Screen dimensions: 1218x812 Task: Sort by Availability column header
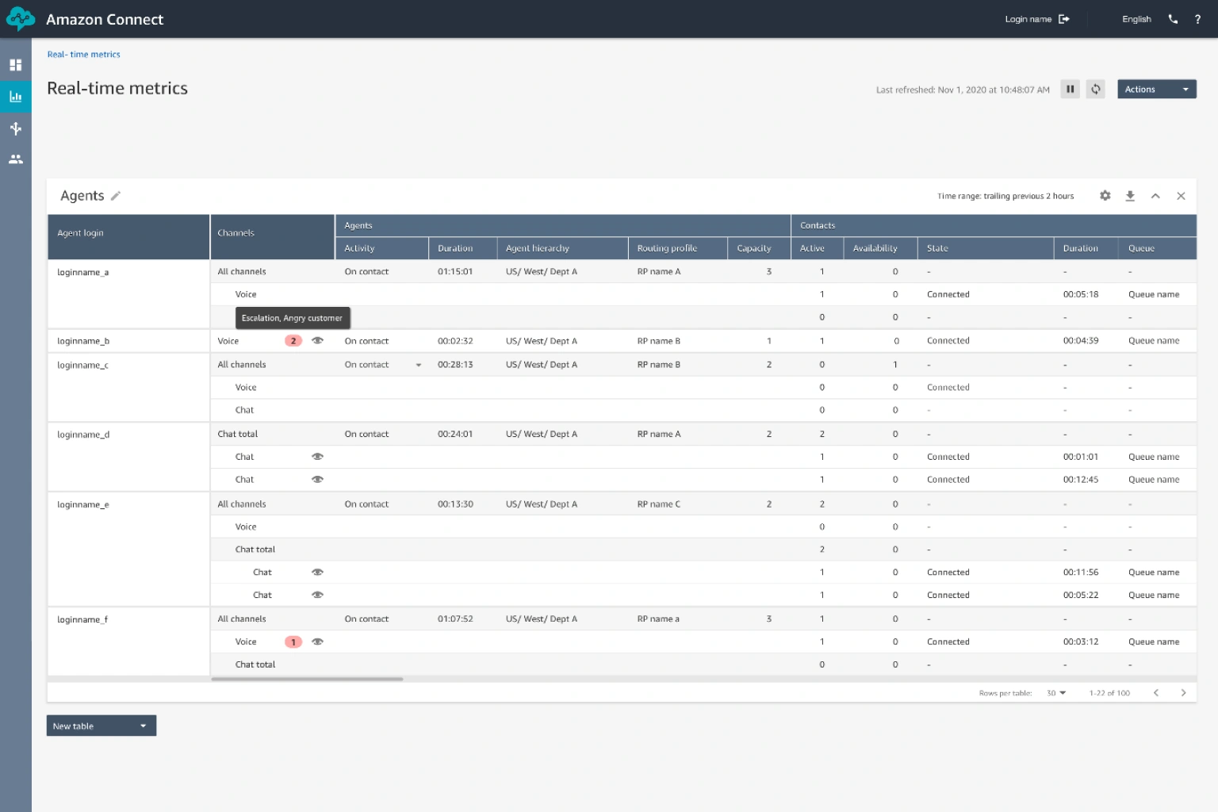[x=880, y=248]
